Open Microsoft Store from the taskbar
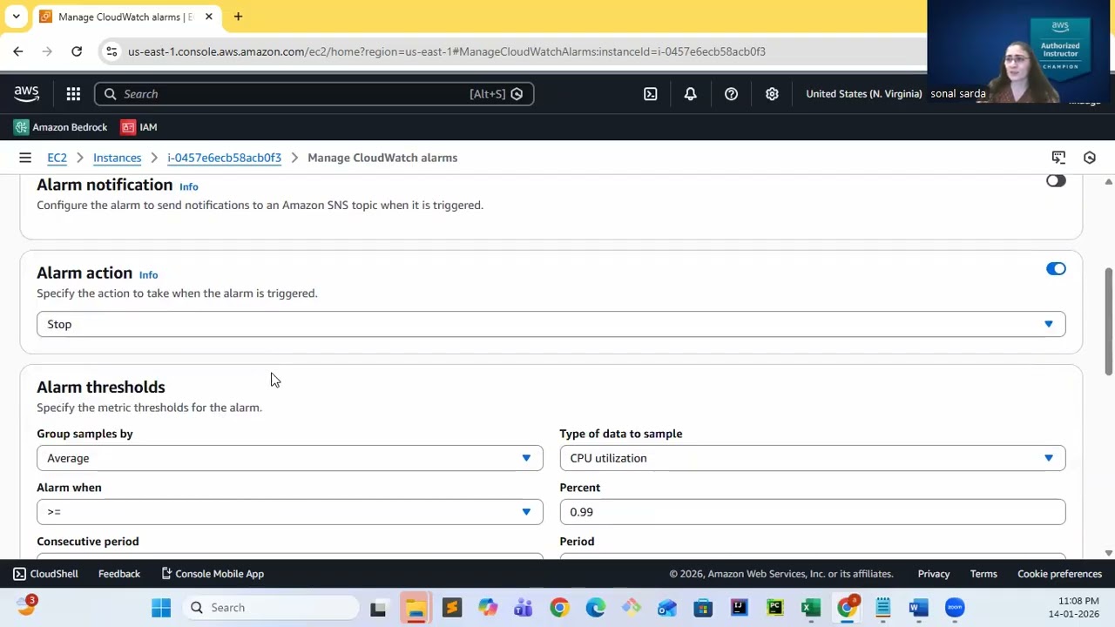 (703, 608)
